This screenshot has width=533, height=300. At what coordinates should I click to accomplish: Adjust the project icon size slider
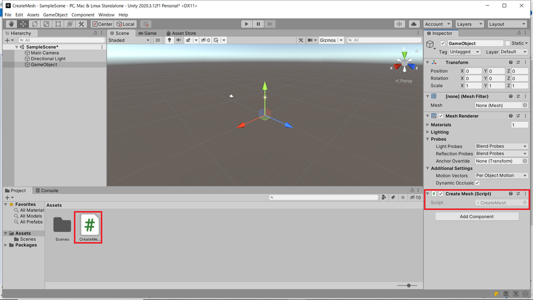point(407,285)
